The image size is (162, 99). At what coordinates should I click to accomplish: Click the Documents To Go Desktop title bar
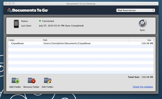pos(81,4)
